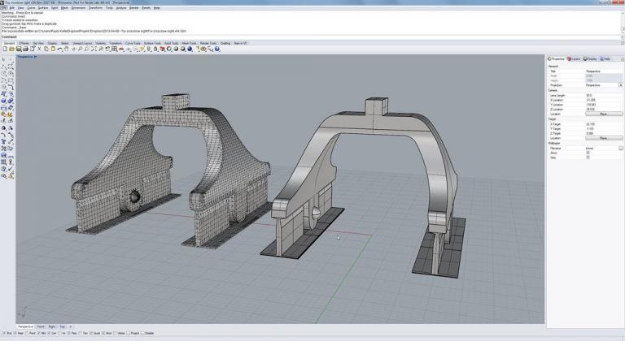Uncheck the wallpaper Show checkbox
625x341 pixels.
coord(588,153)
